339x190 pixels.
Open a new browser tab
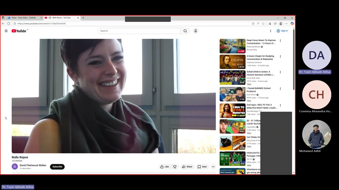click(83, 18)
